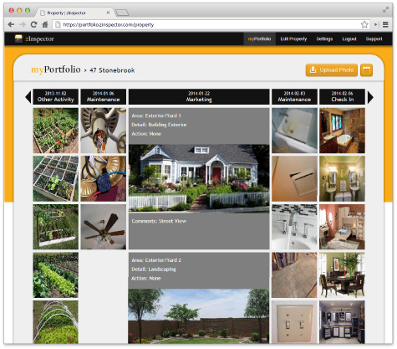
Task: Open the light switch photo thumbnail
Action: [x=294, y=322]
